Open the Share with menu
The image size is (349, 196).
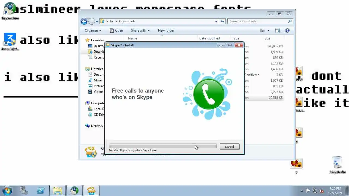140,30
